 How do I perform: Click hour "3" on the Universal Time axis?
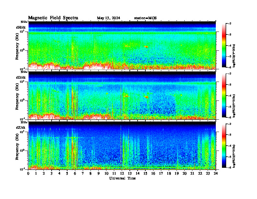[52, 173]
